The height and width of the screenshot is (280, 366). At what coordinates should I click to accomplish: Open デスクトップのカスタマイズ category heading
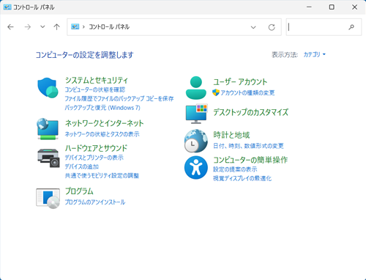coord(251,112)
